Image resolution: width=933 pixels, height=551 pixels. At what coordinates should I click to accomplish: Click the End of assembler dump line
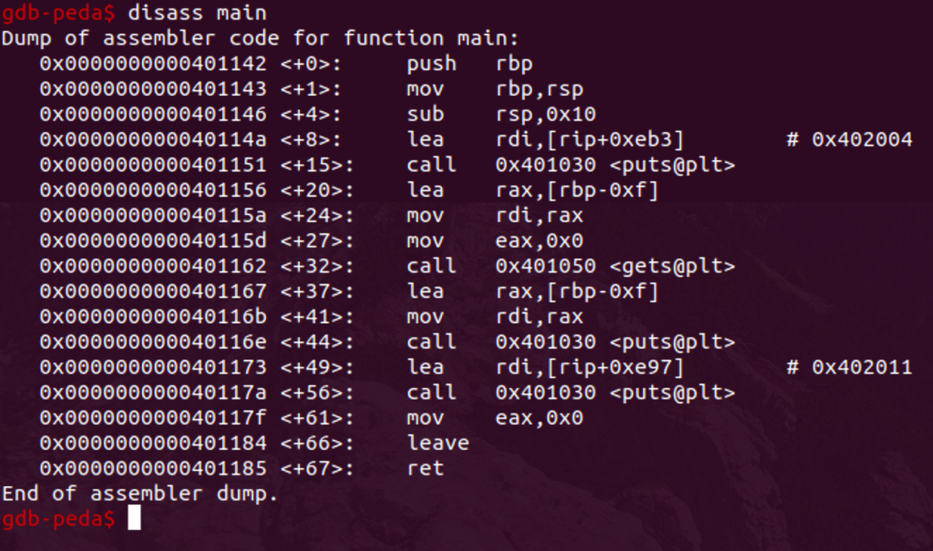pyautogui.click(x=139, y=494)
